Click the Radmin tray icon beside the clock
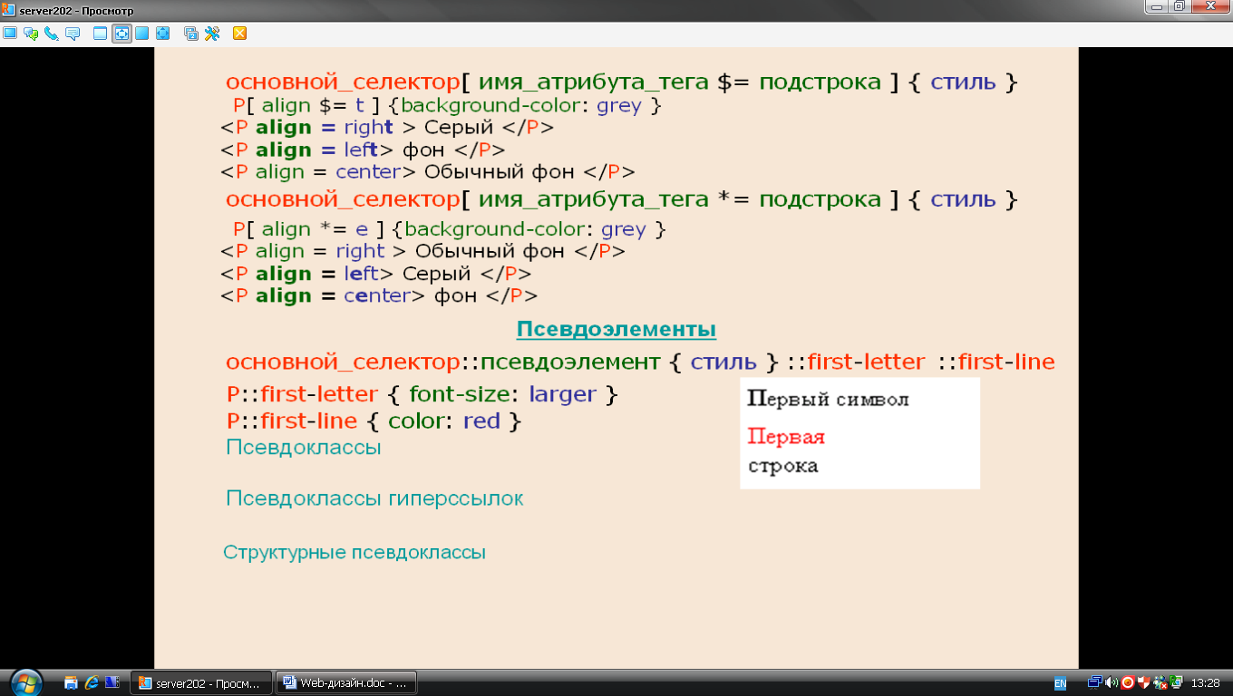This screenshot has width=1233, height=696. coord(1177,682)
